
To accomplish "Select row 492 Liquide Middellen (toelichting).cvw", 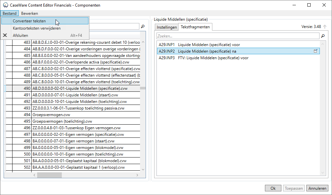I will click(73, 101).
